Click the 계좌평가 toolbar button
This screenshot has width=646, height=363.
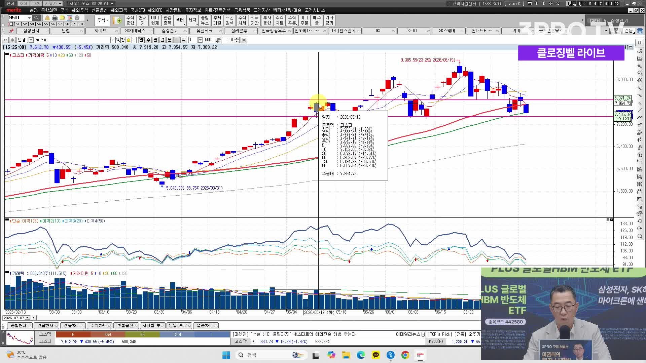coord(329,20)
